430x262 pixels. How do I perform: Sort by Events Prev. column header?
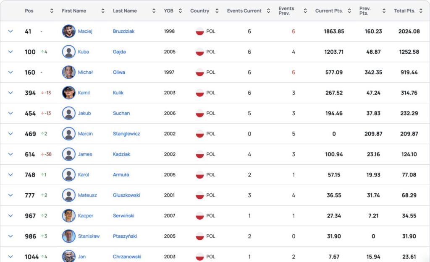pos(286,11)
